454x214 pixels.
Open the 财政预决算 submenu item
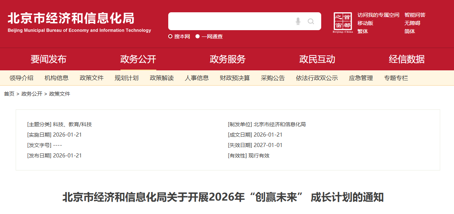click(235, 78)
